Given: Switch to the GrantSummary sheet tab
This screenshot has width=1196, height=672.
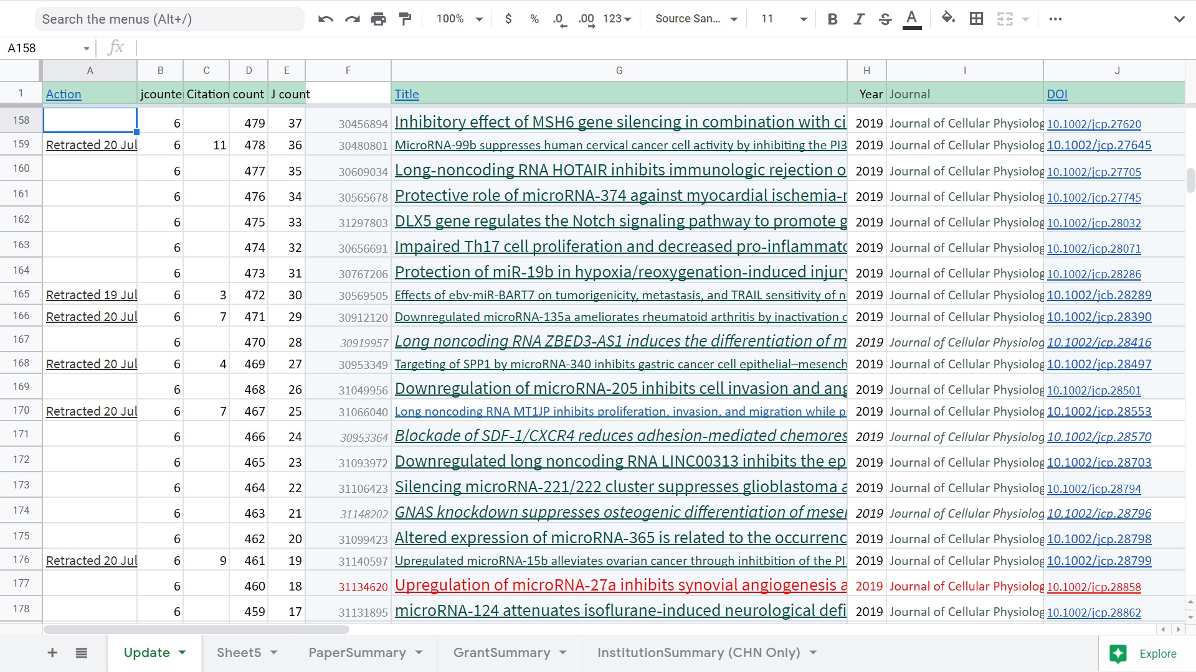Looking at the screenshot, I should [501, 653].
